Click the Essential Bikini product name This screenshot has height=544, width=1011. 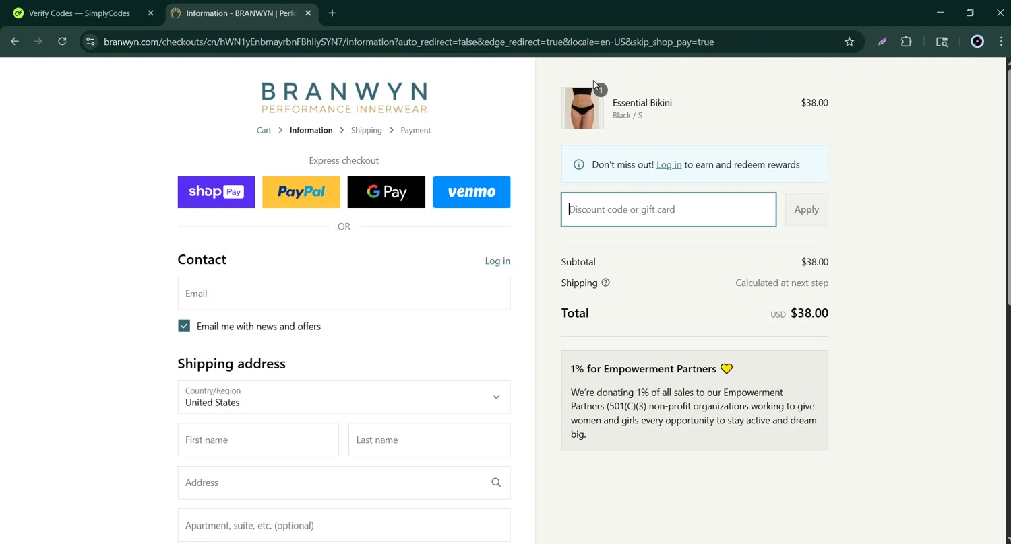pyautogui.click(x=642, y=102)
